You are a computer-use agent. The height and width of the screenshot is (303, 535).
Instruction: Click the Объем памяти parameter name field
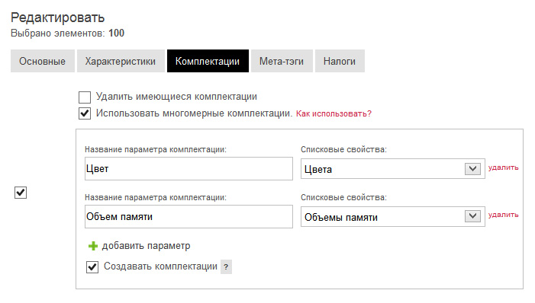tap(189, 216)
